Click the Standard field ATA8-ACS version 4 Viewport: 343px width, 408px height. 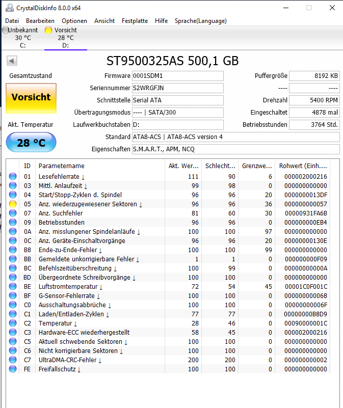click(x=235, y=137)
